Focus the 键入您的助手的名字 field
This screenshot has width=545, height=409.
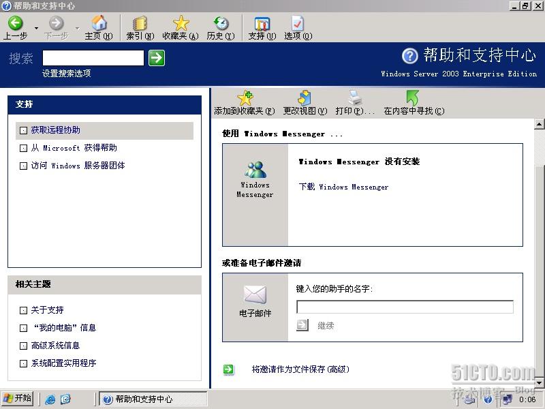point(405,307)
